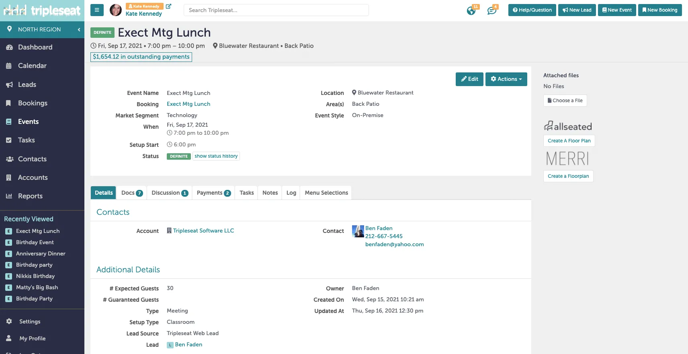The width and height of the screenshot is (688, 354).
Task: Click Kate Kennedy profile avatar
Action: click(x=116, y=10)
